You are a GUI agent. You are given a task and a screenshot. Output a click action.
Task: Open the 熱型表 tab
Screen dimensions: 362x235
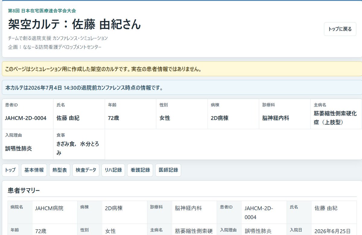[60, 170]
